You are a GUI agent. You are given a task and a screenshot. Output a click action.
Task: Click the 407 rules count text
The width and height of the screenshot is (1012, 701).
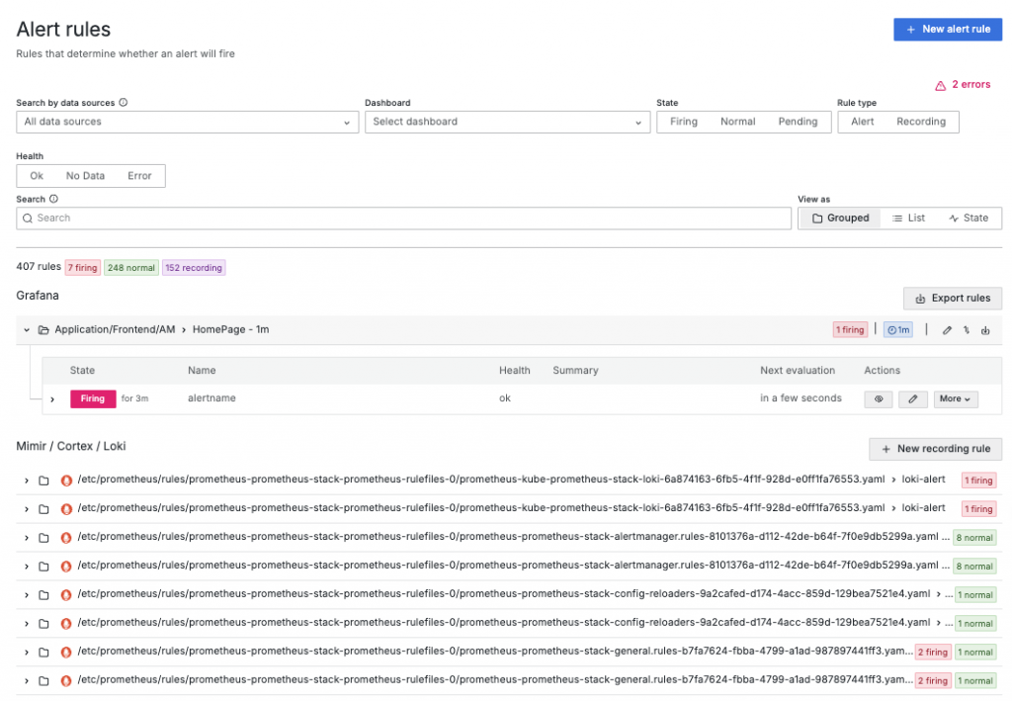[39, 267]
